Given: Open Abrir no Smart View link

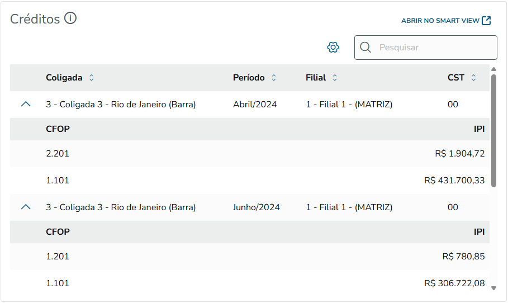Looking at the screenshot, I should (x=440, y=21).
